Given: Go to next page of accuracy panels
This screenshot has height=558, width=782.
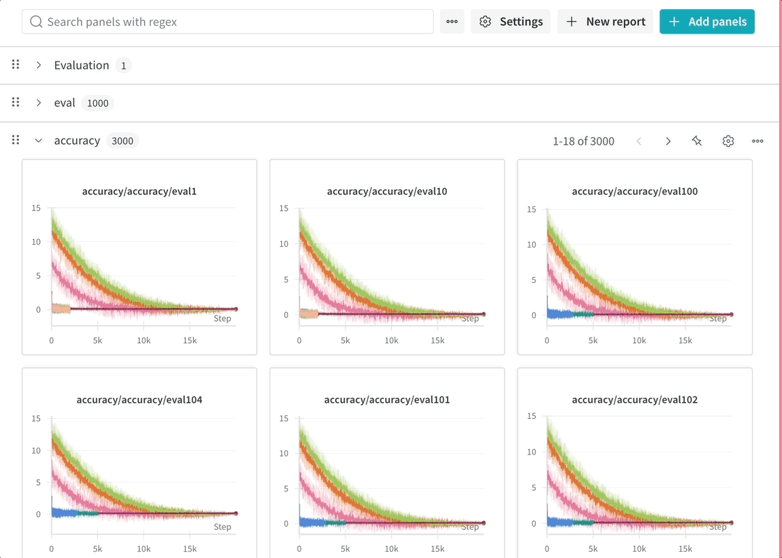Looking at the screenshot, I should (668, 141).
